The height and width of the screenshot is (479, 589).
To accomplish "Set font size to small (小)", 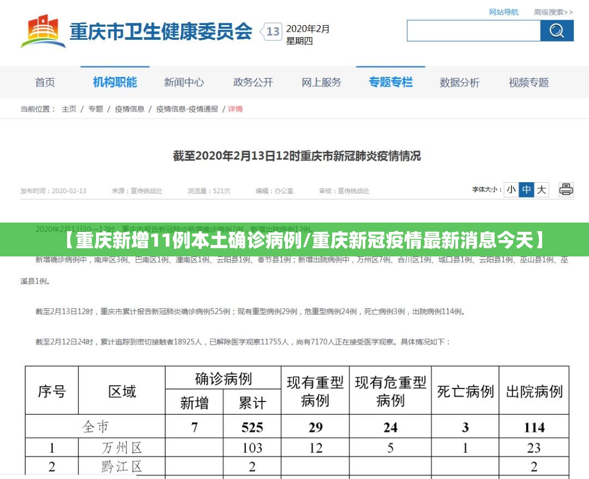I will point(511,189).
